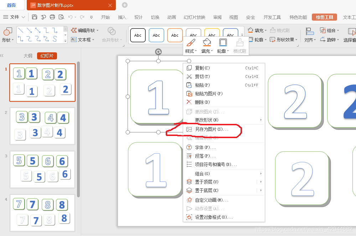Select the orange Abc shape style preset
Image resolution: width=356 pixels, height=236 pixels.
coord(175,35)
